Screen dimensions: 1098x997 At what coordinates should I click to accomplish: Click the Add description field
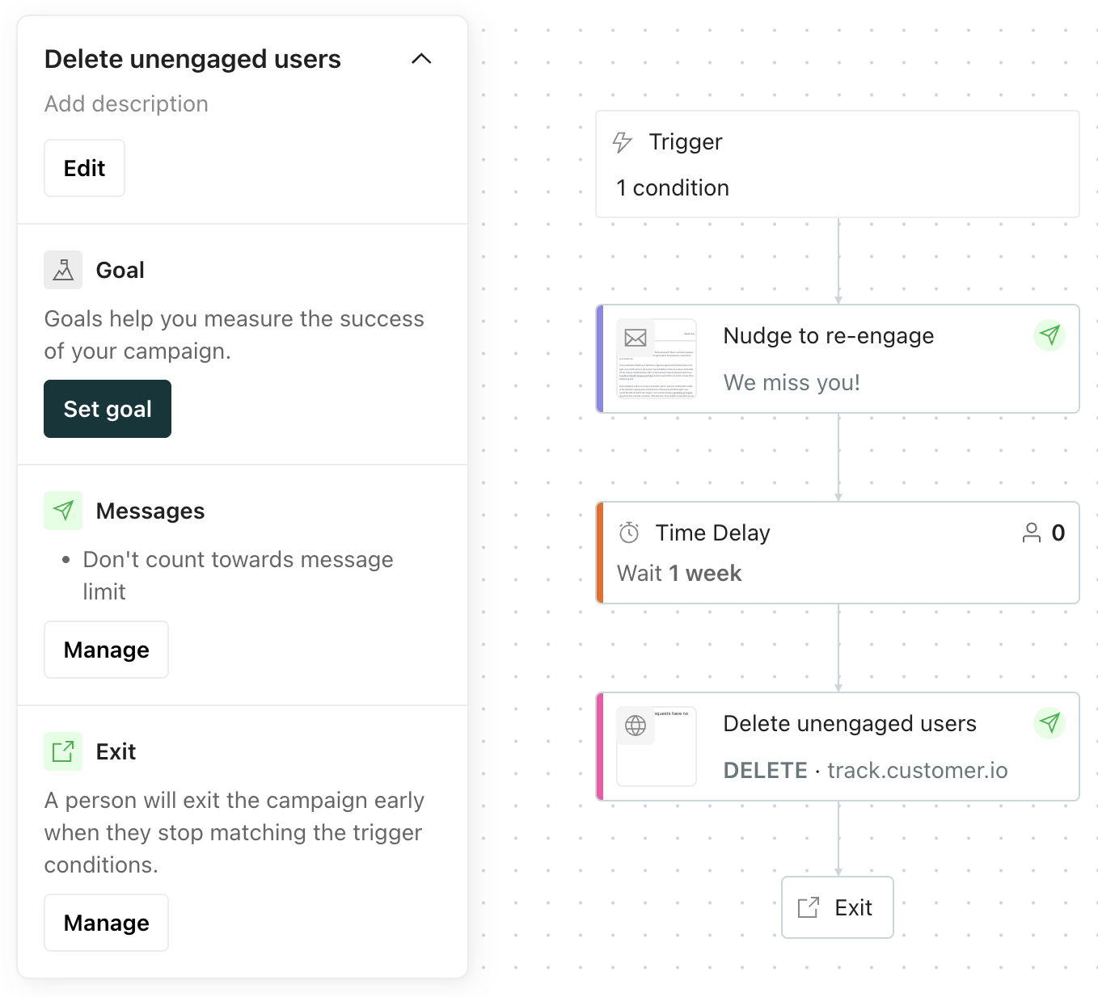pyautogui.click(x=126, y=103)
